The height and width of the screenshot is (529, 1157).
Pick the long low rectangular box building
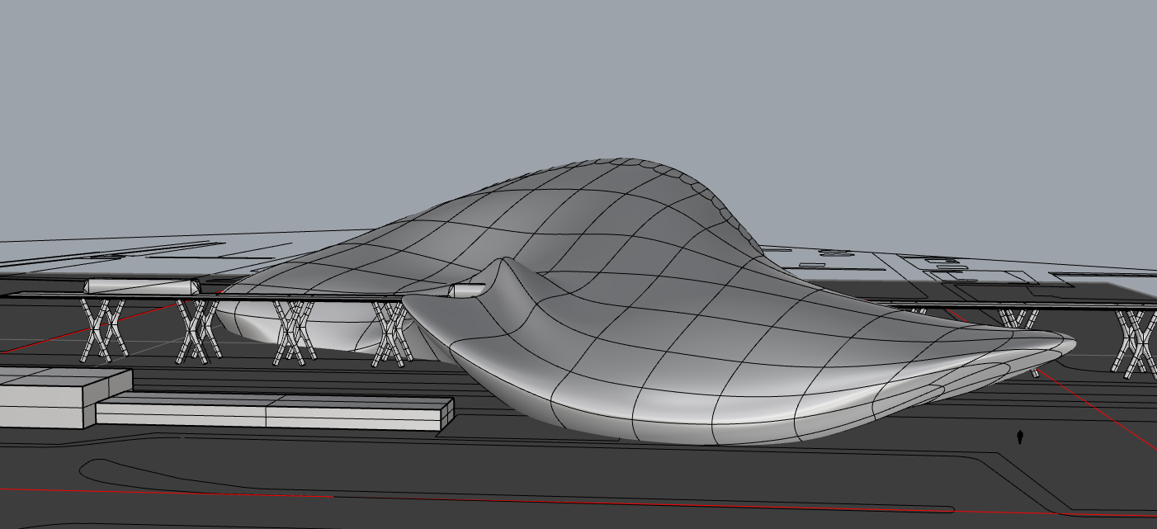point(275,412)
